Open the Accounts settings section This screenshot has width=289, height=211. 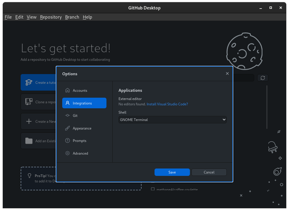(x=84, y=90)
